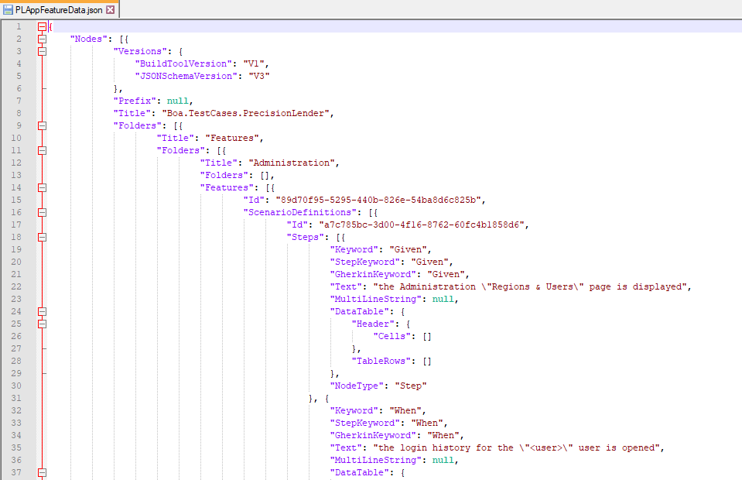Image resolution: width=742 pixels, height=480 pixels.
Task: Click line number 7 in the margin
Action: tap(19, 101)
